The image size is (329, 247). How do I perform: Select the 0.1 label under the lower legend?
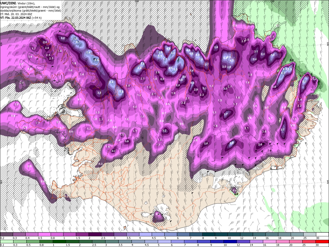coord(2,245)
